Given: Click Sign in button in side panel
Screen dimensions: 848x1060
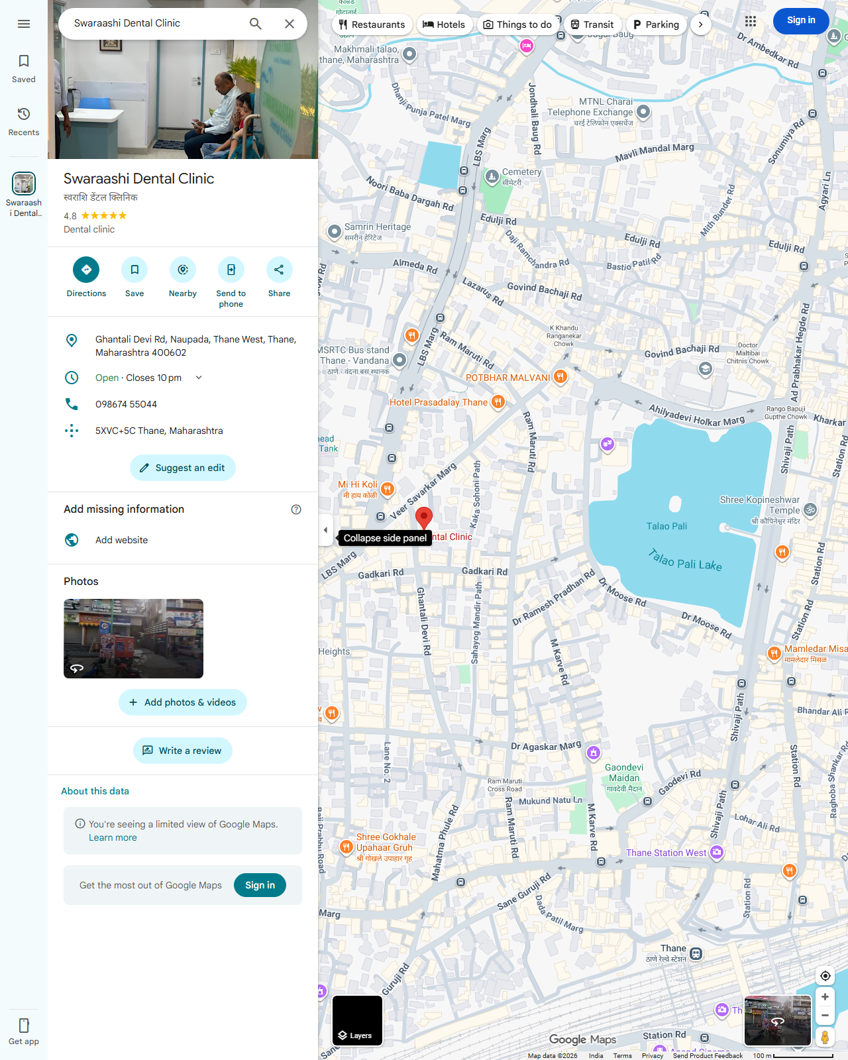Looking at the screenshot, I should [x=260, y=885].
